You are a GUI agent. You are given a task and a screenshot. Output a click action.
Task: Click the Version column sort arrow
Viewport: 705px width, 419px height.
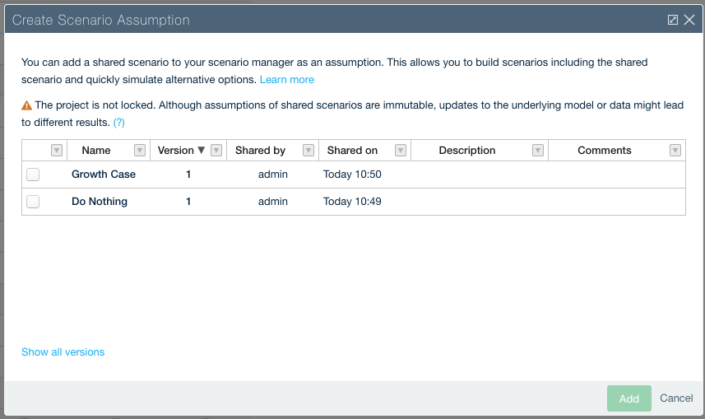coord(201,151)
